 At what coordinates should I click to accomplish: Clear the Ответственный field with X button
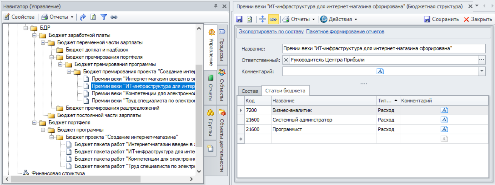(x=286, y=60)
